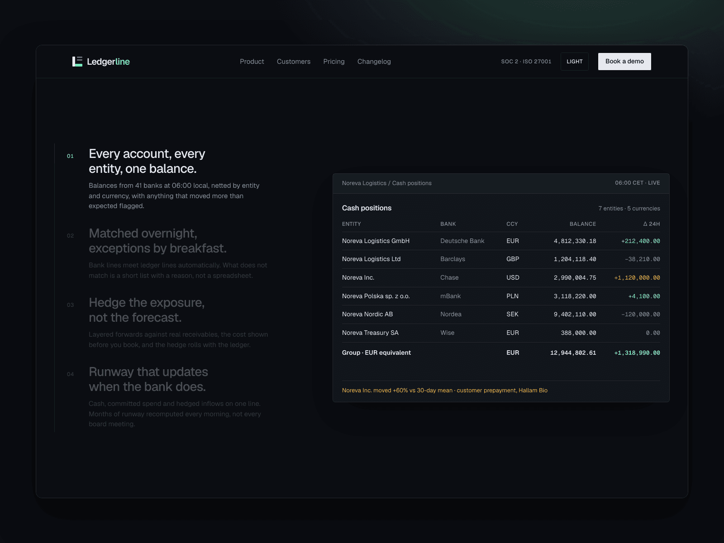Screen dimensions: 724x543
Task: Click the SOC 2 · ISO 27001 label
Action: click(526, 62)
